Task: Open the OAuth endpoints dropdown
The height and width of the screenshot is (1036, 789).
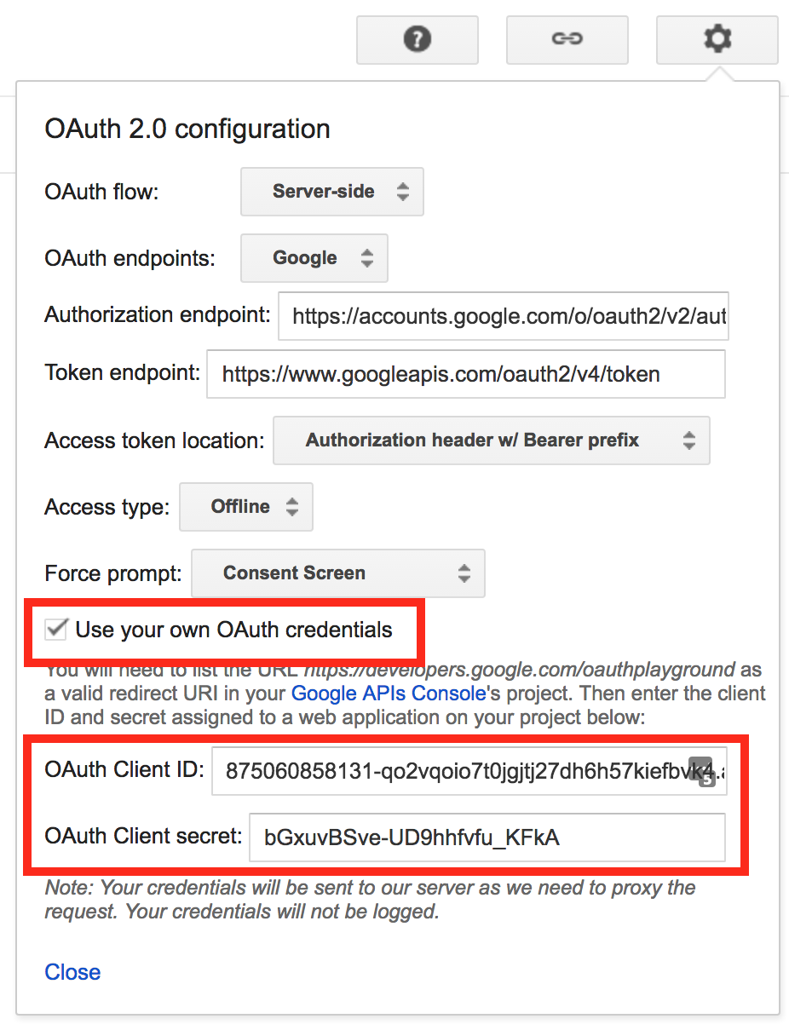Action: (x=314, y=258)
